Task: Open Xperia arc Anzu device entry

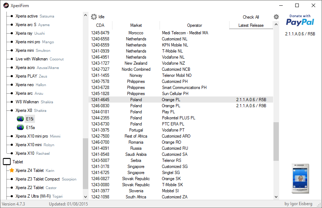Action: tap(29, 93)
